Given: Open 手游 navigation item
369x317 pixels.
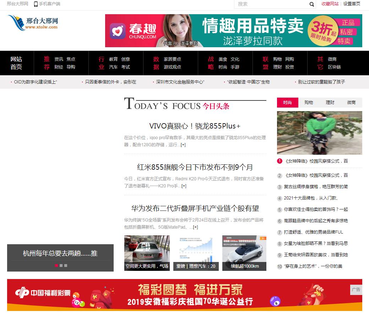Looking at the screenshot, I should point(235,67).
